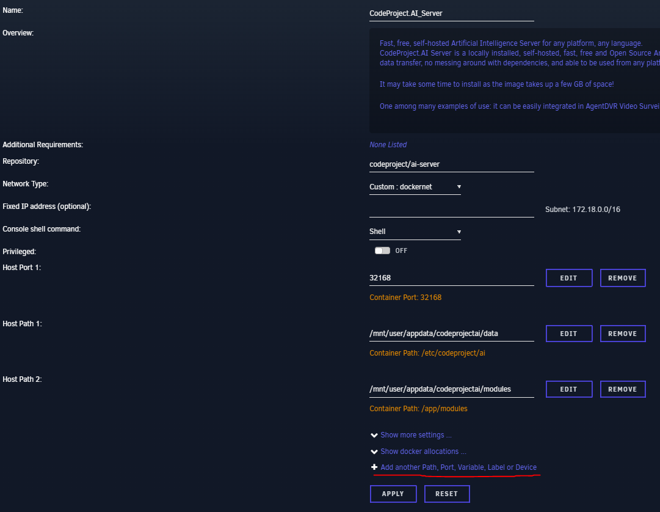Click the Overview description text box
Screen dimensions: 660x512
pos(514,81)
